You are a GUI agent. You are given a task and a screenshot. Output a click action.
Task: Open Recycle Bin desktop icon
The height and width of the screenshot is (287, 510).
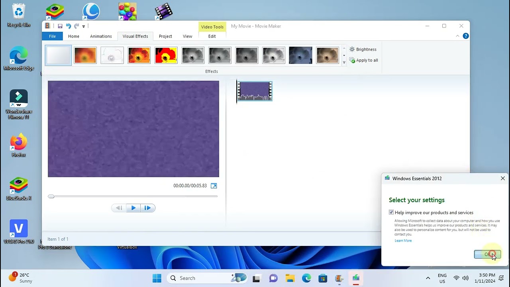(x=19, y=16)
